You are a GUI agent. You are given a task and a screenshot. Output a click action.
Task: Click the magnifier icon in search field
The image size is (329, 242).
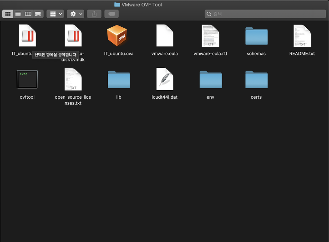point(209,14)
